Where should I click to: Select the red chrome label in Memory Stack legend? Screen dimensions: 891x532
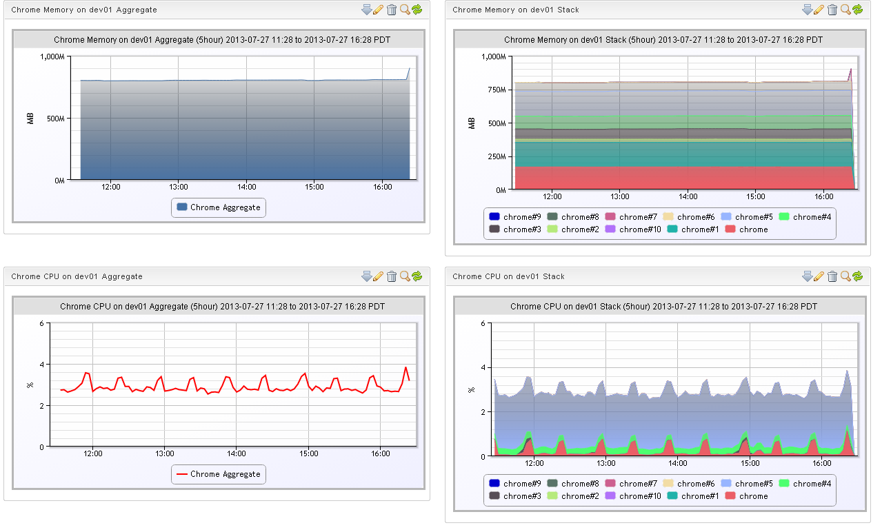pyautogui.click(x=753, y=229)
